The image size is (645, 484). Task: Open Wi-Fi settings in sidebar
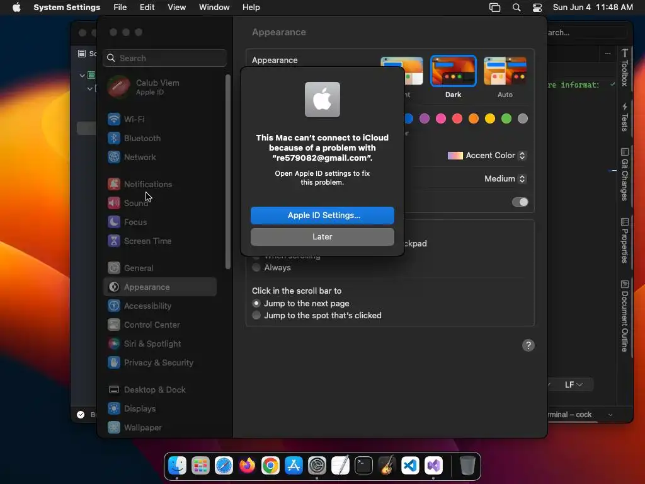[x=159, y=119]
